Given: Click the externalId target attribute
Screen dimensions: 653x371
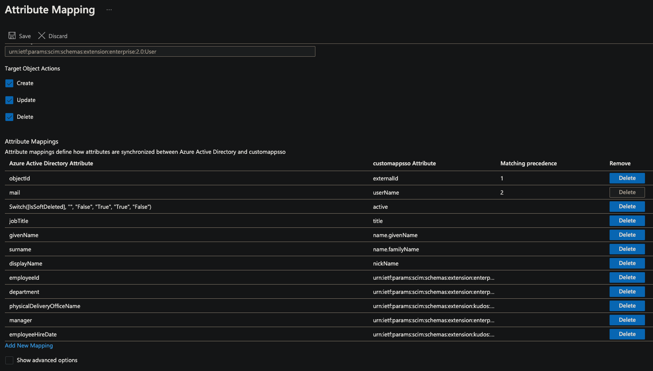Looking at the screenshot, I should tap(386, 179).
